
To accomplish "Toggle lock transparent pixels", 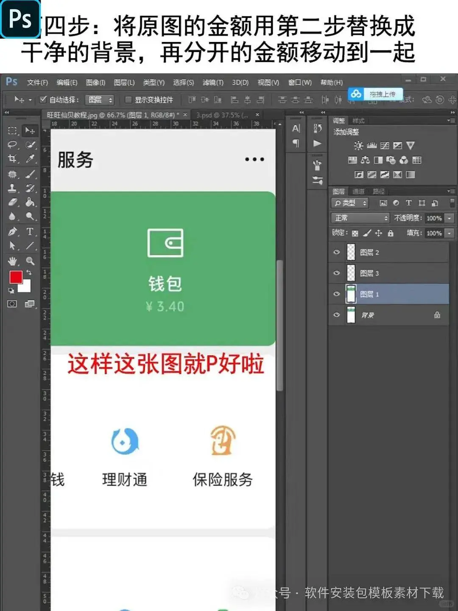I will [x=355, y=233].
